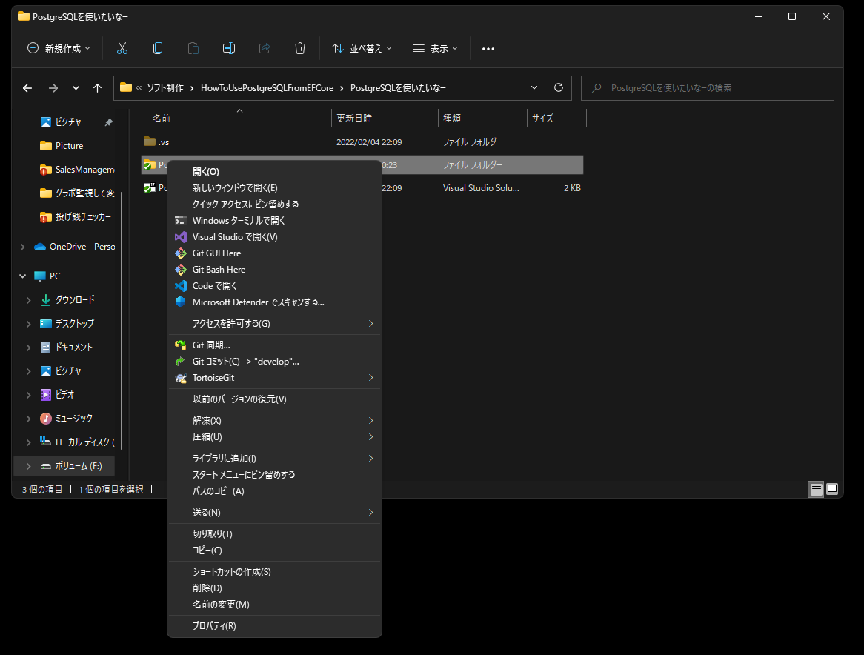The height and width of the screenshot is (655, 864).
Task: Open the 新規作成 dropdown
Action: pos(59,48)
